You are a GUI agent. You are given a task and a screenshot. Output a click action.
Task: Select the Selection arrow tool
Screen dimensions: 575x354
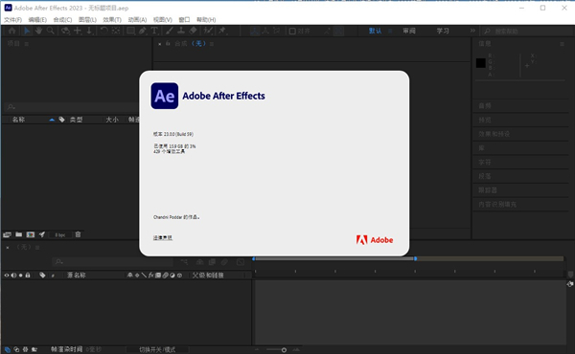point(27,31)
